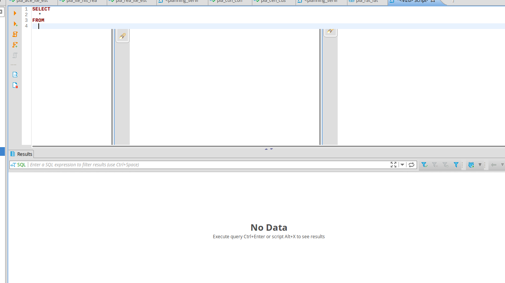
Task: Expand the auto-refresh dropdown arrow
Action: 480,164
